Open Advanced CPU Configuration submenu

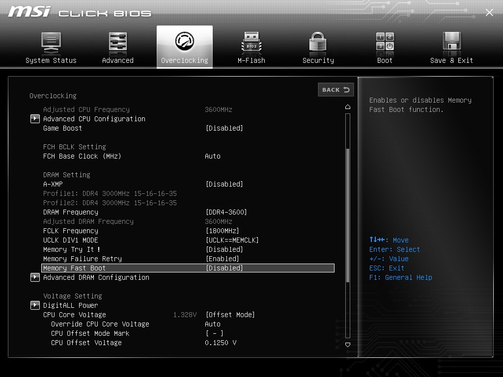tap(94, 119)
